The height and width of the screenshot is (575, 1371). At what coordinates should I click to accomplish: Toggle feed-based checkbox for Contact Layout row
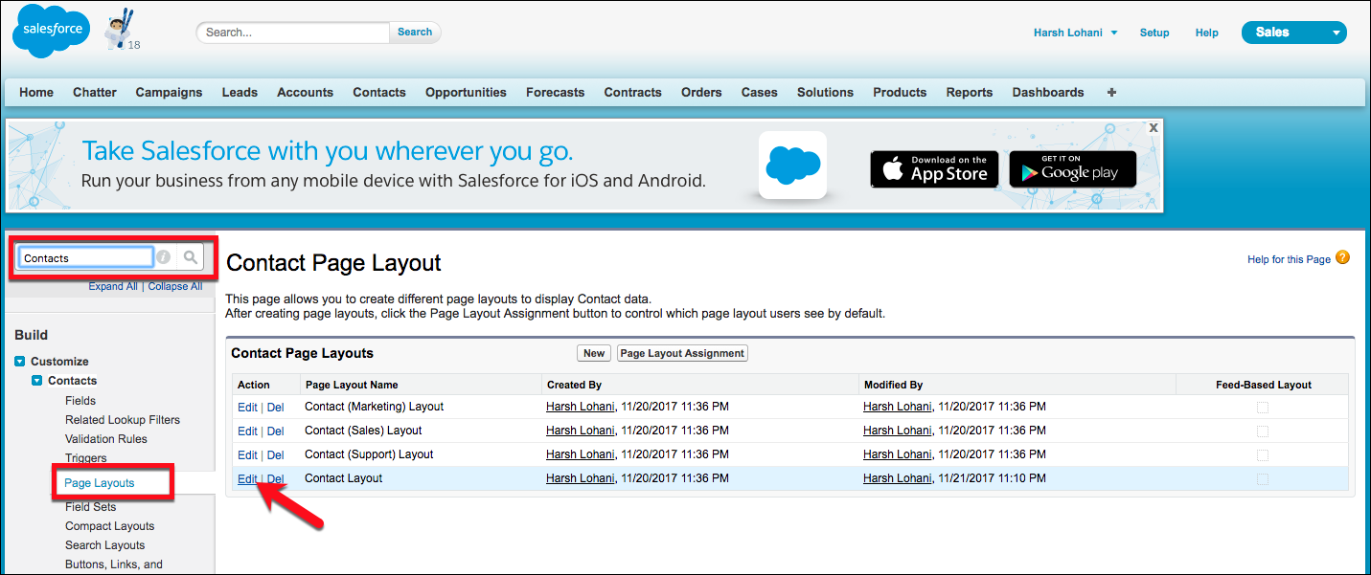[x=1262, y=479]
